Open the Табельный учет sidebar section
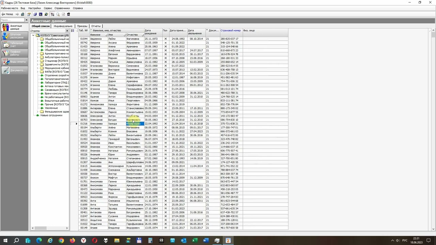The height and width of the screenshot is (245, 436). pyautogui.click(x=14, y=44)
